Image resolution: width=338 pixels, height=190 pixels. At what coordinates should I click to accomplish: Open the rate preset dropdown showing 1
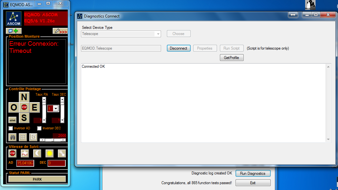pyautogui.click(x=56, y=109)
